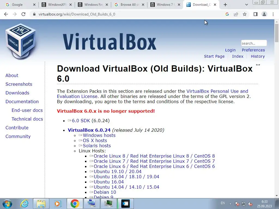
Task: Open Downloads in the sidebar
Action: click(x=17, y=93)
